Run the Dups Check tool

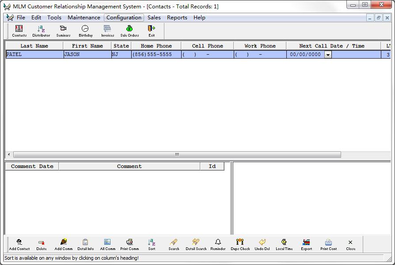point(240,244)
